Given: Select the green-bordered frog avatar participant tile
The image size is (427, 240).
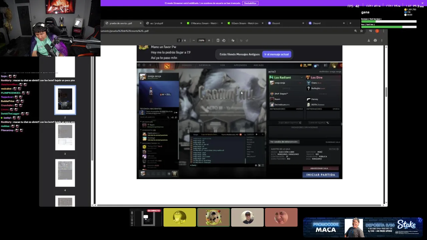Looking at the screenshot, I should pyautogui.click(x=213, y=217).
